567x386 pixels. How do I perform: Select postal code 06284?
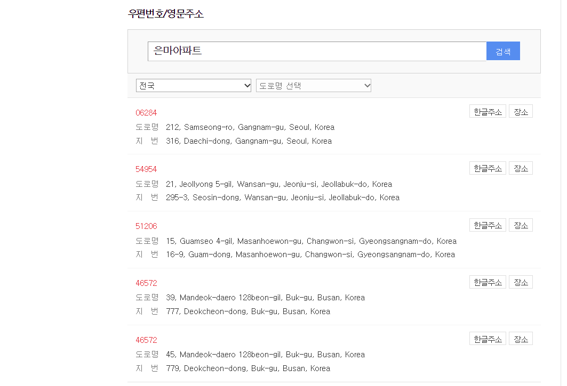pos(146,113)
